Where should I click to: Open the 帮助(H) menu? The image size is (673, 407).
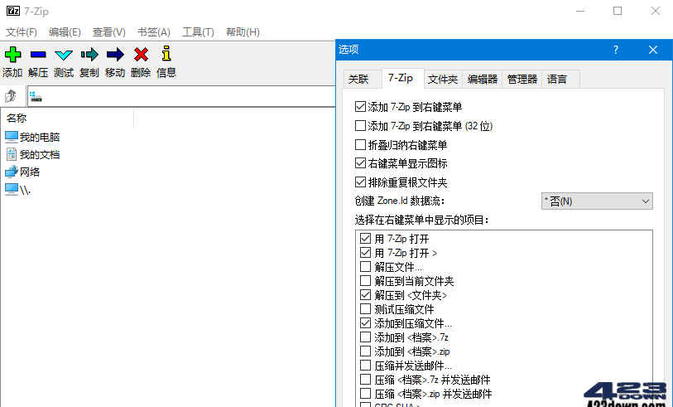tap(243, 32)
